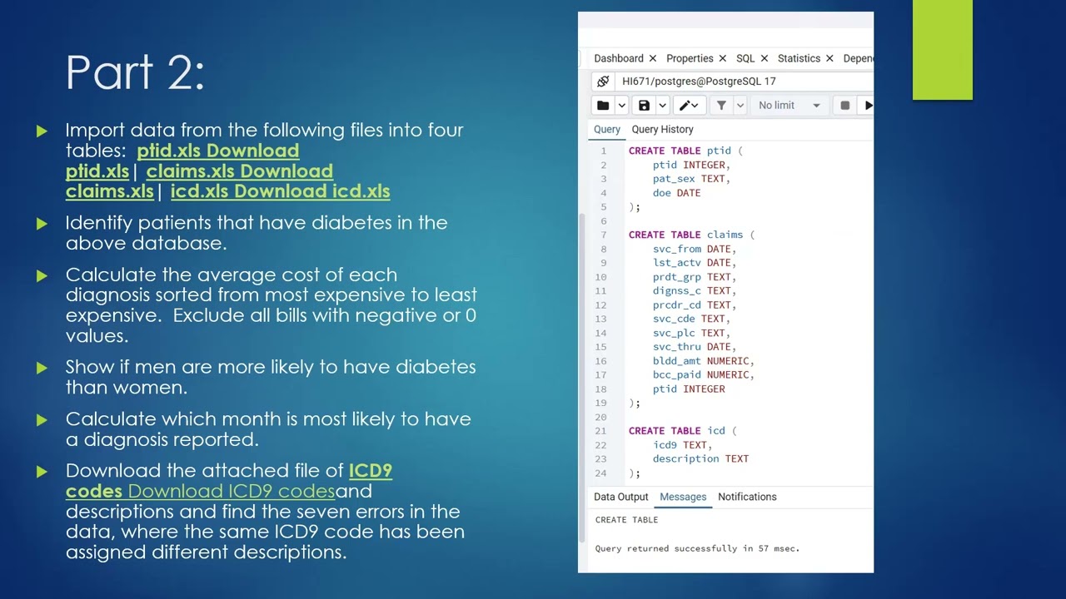
Task: Click 'CREATE TABLE ptid (' in editor
Action: pyautogui.click(x=685, y=151)
